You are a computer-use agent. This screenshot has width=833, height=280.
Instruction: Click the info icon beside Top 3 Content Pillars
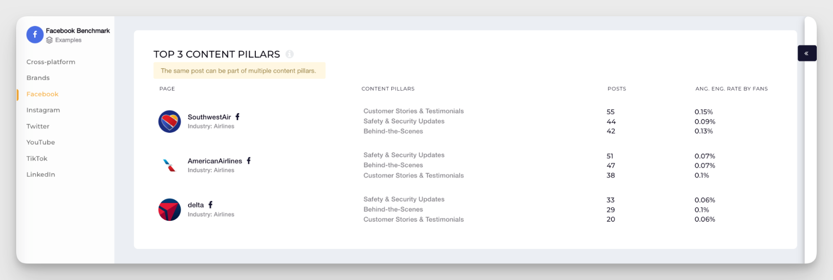290,54
